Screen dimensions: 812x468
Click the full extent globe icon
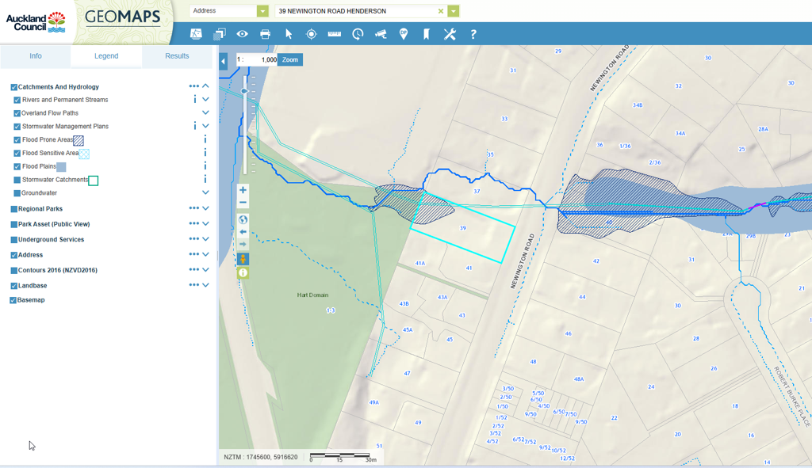pos(243,220)
